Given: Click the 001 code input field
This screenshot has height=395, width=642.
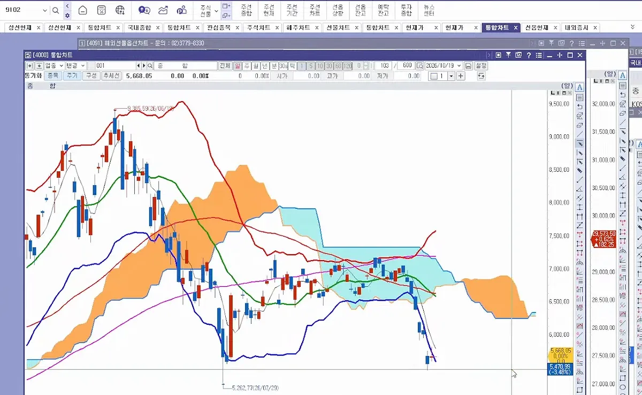Looking at the screenshot, I should (115, 66).
